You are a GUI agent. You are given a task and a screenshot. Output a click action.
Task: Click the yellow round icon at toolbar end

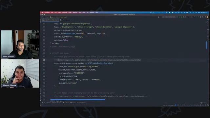(208, 17)
